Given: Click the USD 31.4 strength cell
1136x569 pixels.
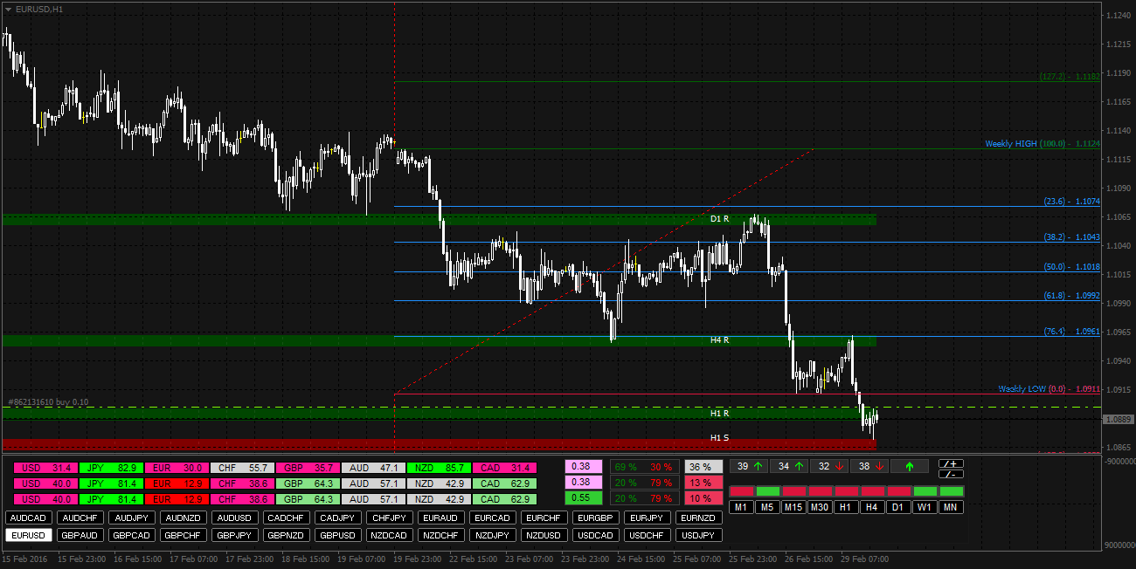Looking at the screenshot, I should (x=45, y=469).
